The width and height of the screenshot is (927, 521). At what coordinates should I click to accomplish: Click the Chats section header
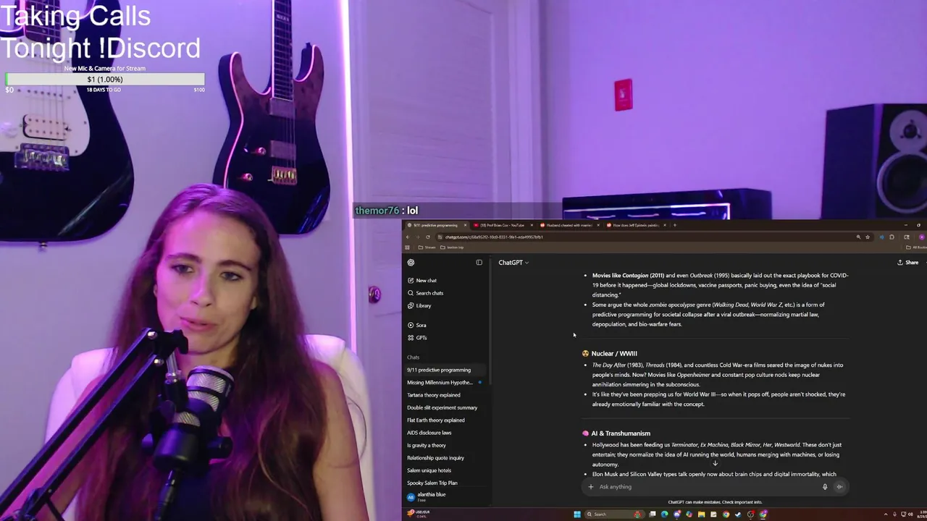[413, 357]
